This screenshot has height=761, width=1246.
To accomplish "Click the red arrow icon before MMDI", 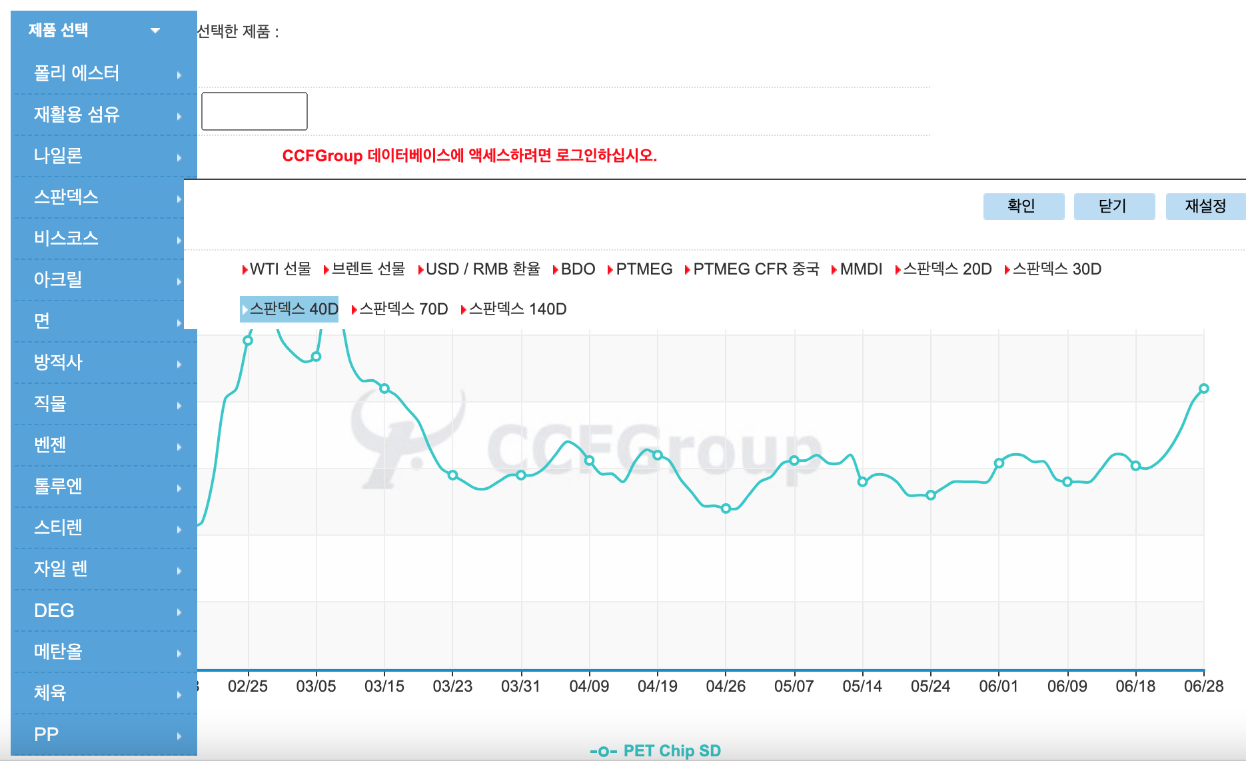I will [835, 270].
